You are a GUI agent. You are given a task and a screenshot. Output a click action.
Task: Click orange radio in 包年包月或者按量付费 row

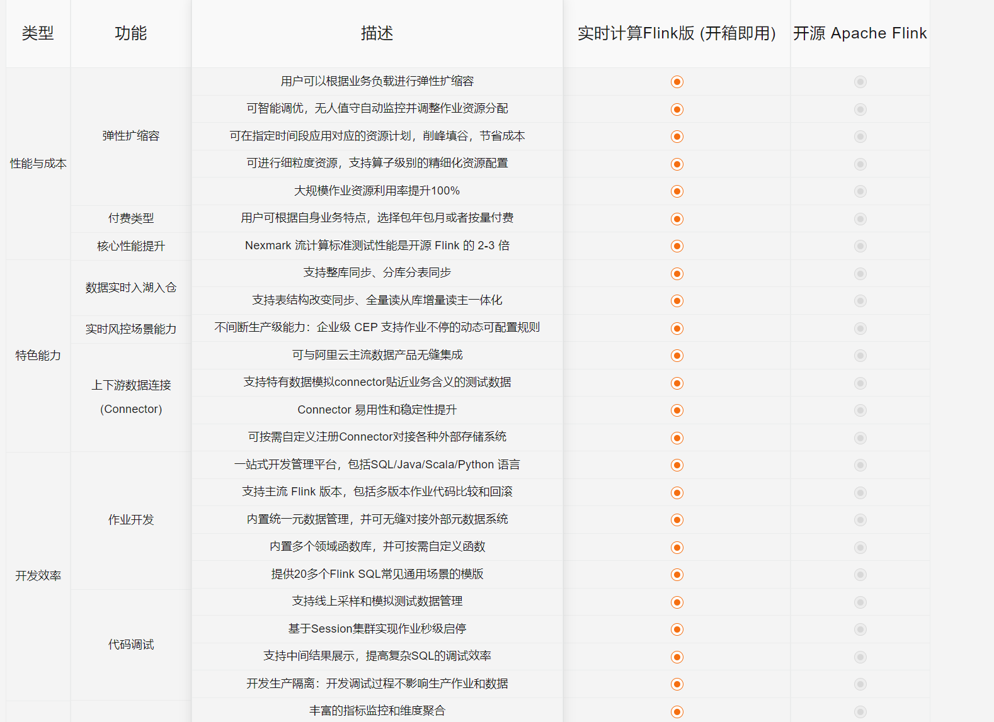point(677,219)
